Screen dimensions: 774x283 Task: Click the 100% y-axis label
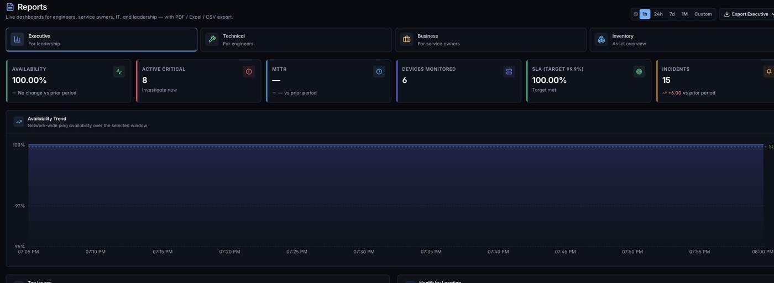pos(19,145)
